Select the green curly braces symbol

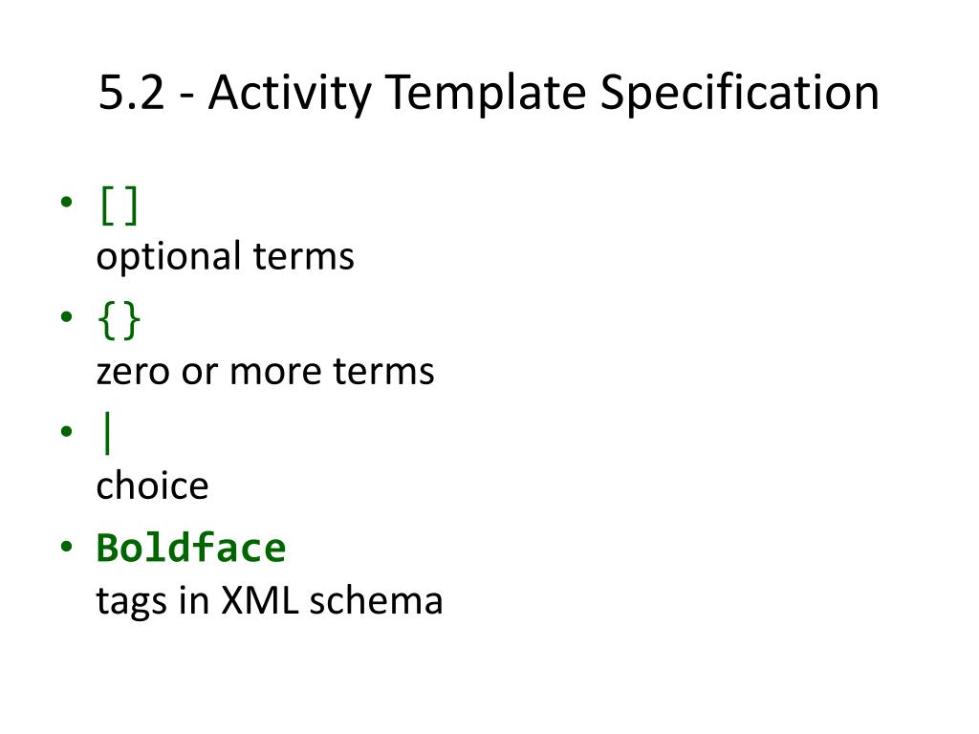(119, 321)
